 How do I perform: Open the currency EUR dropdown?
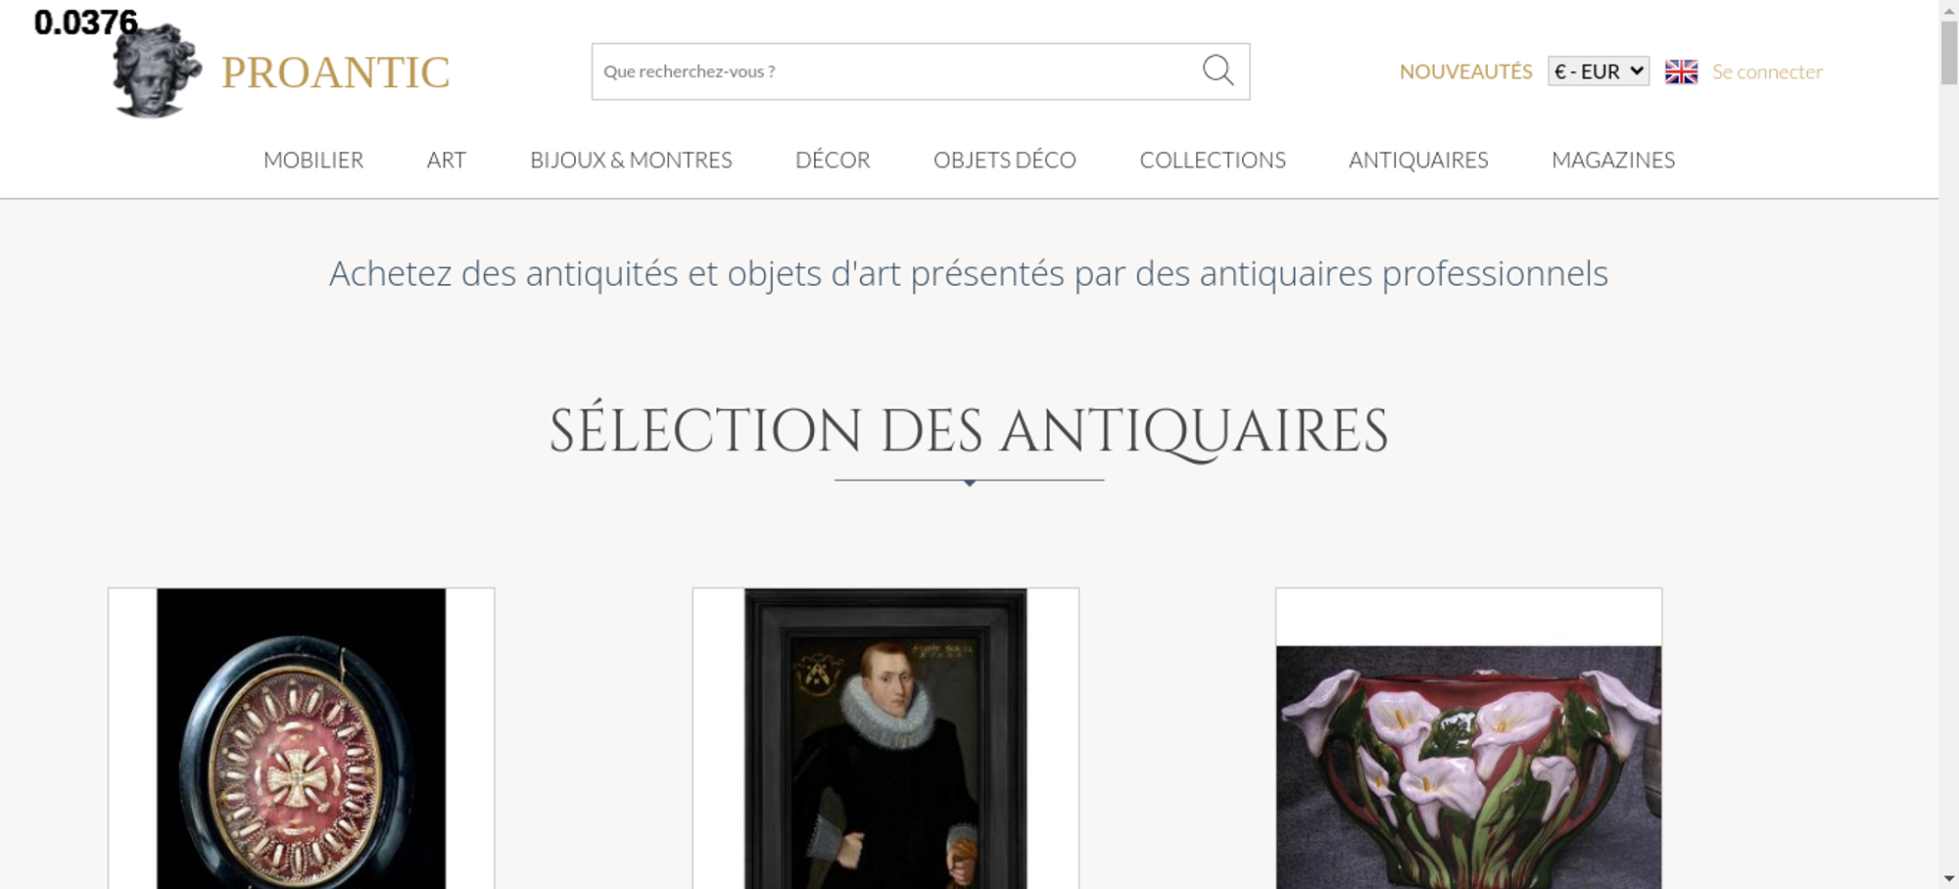(1599, 71)
